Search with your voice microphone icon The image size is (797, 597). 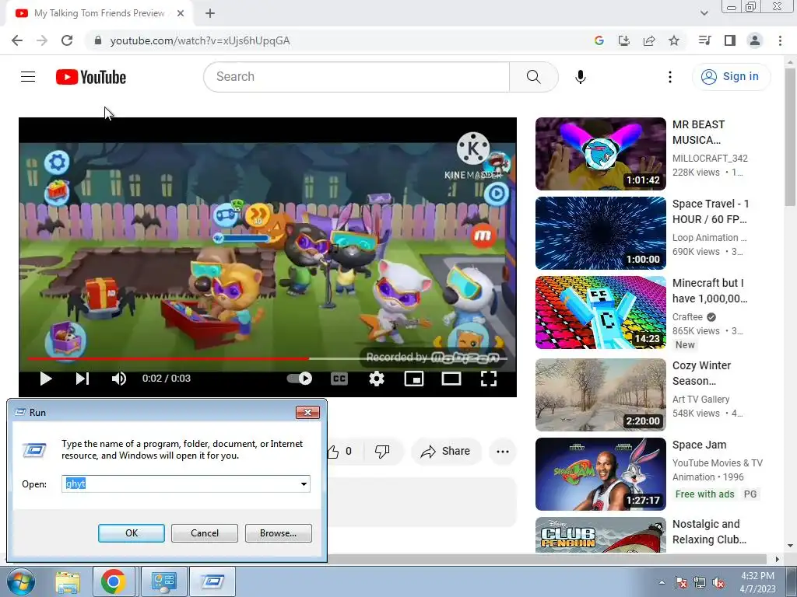581,77
